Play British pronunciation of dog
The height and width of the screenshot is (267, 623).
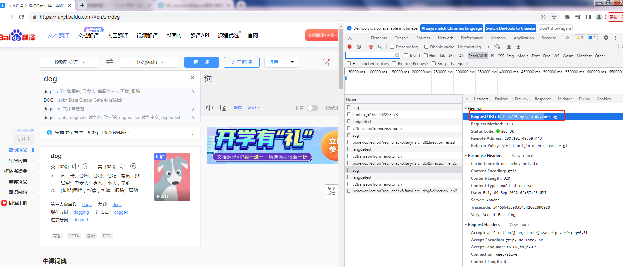click(76, 166)
